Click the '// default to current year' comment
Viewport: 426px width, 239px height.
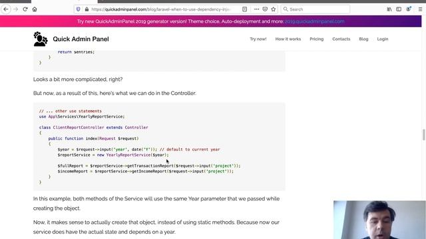(x=190, y=149)
